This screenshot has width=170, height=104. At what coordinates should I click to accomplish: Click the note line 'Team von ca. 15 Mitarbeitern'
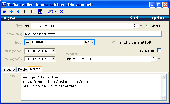(49, 86)
